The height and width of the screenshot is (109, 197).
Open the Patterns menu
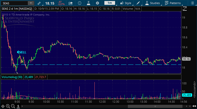pyautogui.click(x=173, y=3)
